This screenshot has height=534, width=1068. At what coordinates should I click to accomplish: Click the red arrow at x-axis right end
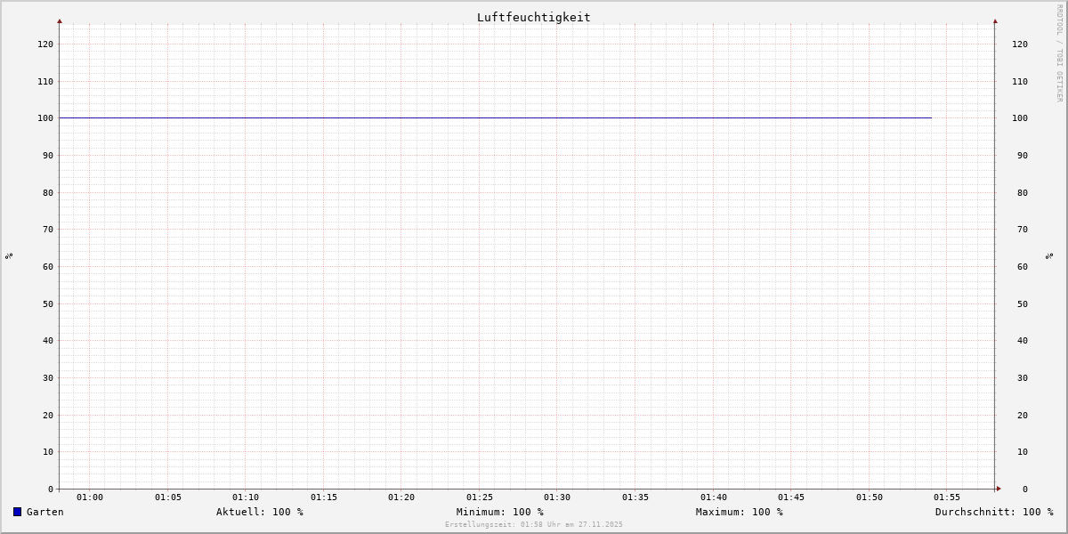point(999,489)
